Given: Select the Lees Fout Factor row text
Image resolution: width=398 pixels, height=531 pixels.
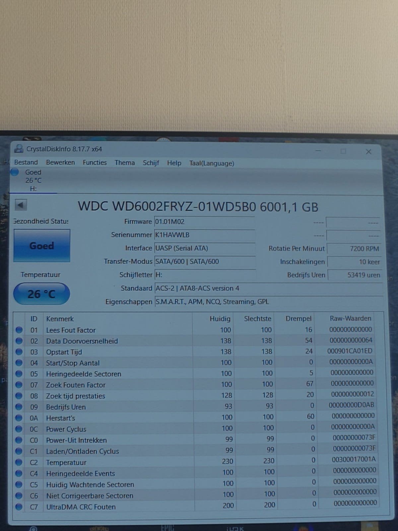Looking at the screenshot, I should [71, 330].
